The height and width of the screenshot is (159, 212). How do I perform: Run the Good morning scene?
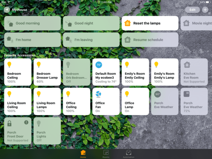[33, 23]
